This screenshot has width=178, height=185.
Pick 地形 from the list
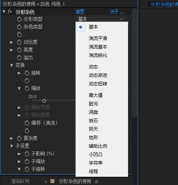tap(93, 138)
